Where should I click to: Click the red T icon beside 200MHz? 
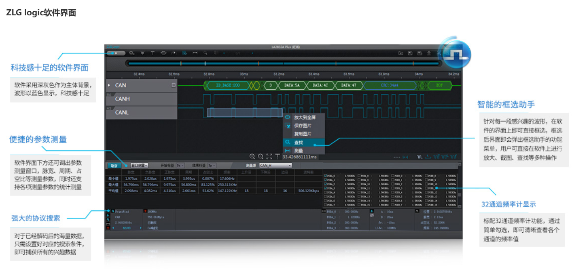[x=145, y=211]
